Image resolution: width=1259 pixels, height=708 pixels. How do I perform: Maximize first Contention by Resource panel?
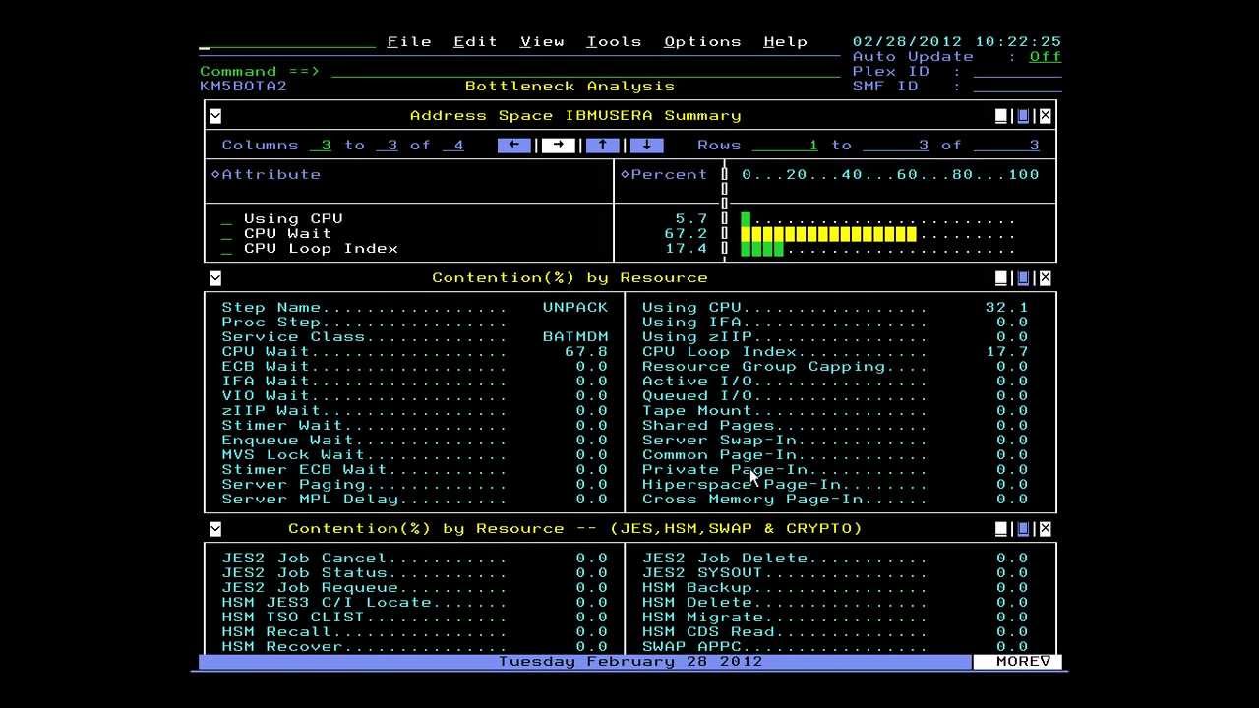1023,278
